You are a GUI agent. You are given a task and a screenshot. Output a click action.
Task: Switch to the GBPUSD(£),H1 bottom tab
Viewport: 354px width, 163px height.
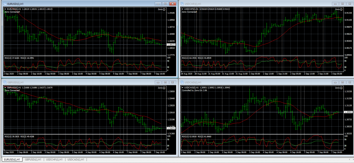33,159
